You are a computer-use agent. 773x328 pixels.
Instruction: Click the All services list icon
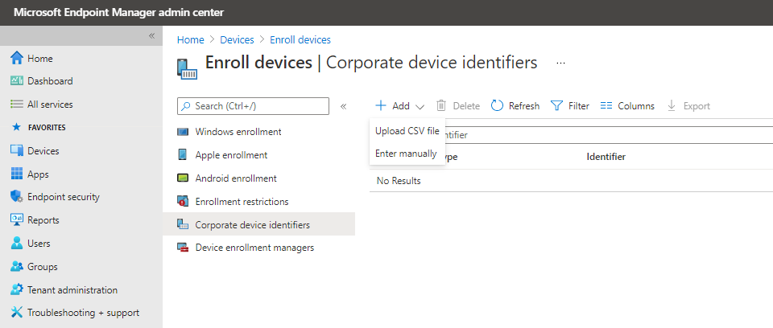tap(17, 105)
